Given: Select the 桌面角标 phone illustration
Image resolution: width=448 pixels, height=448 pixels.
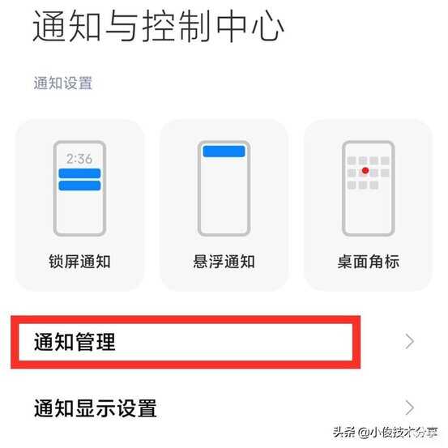Looking at the screenshot, I should click(x=369, y=188).
